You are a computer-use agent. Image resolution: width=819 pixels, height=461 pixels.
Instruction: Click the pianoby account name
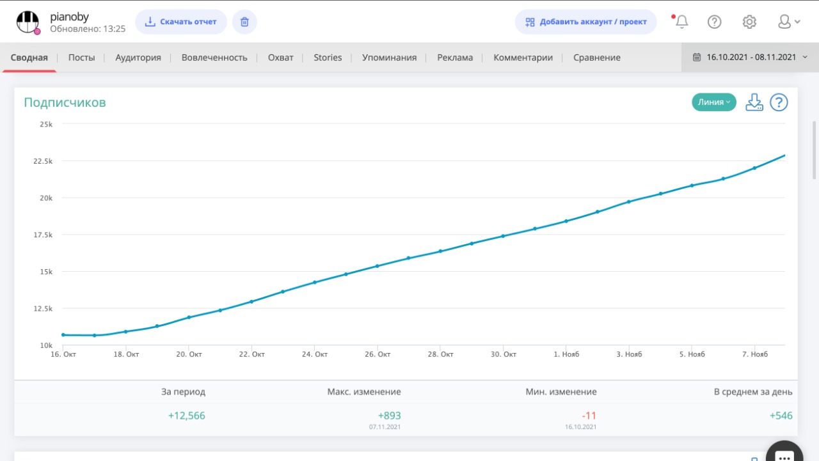(x=69, y=17)
